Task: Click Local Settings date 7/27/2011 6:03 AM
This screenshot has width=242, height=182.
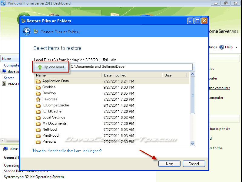Action: click(119, 118)
